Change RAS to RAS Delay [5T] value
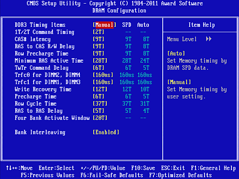The height and width of the screenshot is (179, 239). click(x=99, y=111)
